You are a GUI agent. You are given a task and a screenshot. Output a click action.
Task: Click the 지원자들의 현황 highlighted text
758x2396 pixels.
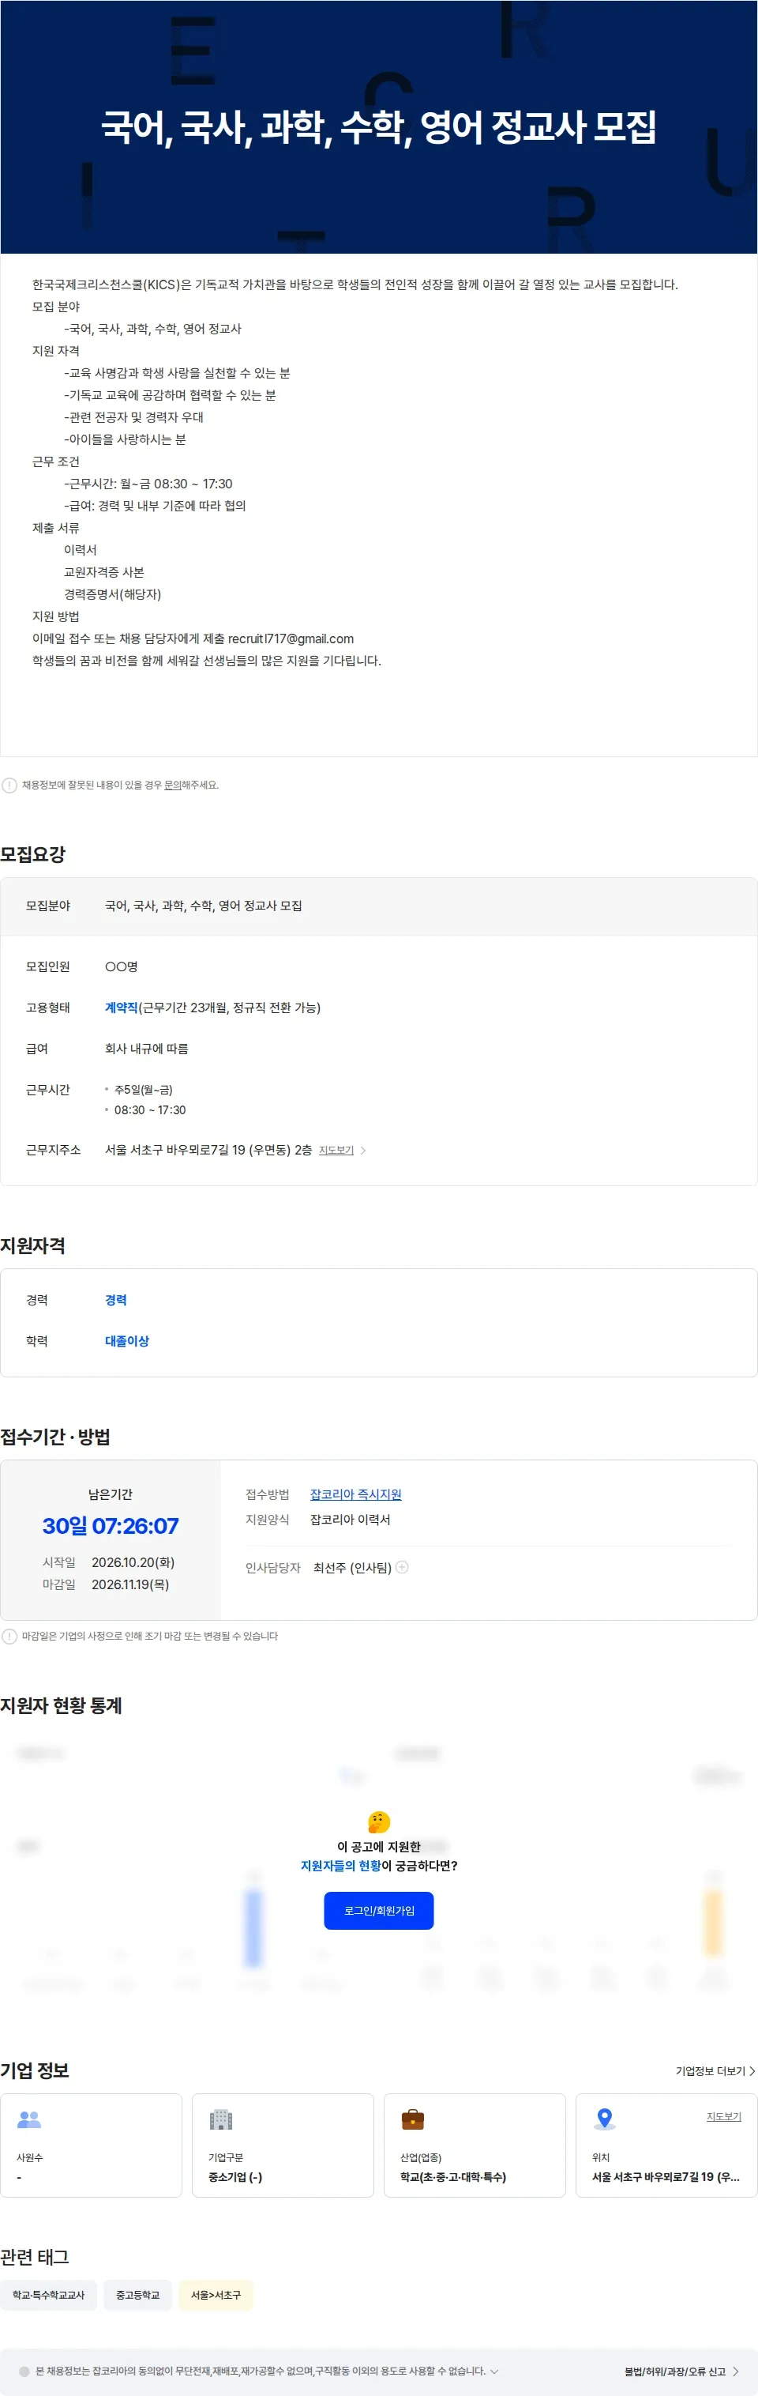(x=341, y=1866)
